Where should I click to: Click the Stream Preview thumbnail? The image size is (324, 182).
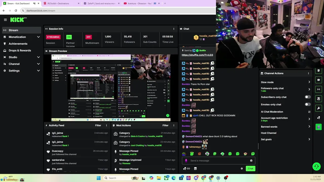coord(111,88)
